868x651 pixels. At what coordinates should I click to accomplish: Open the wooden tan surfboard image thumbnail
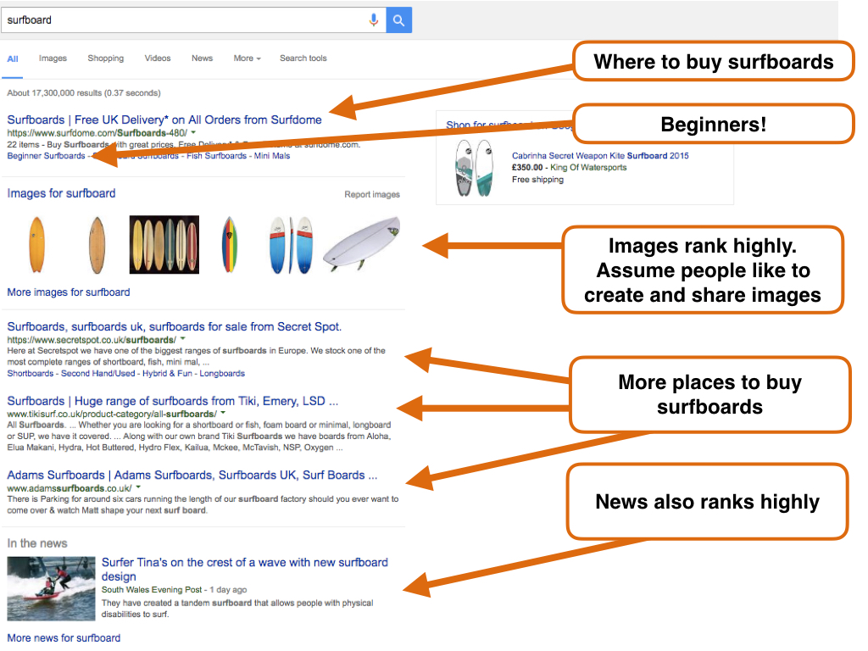click(97, 245)
